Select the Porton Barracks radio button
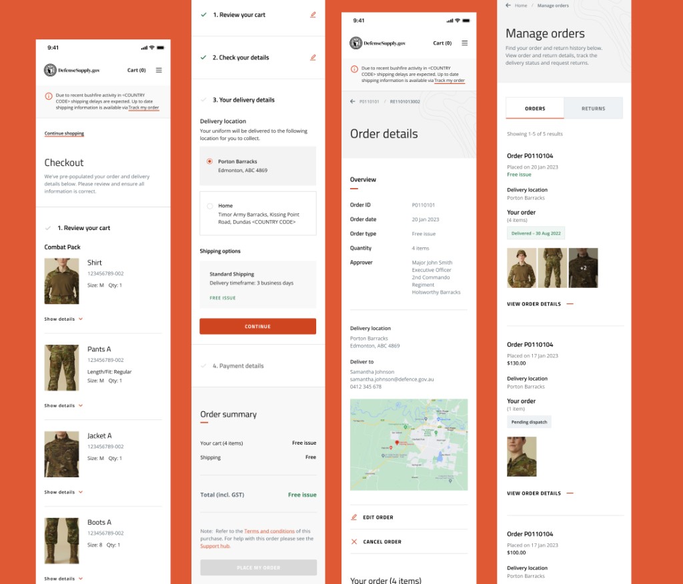Image resolution: width=683 pixels, height=584 pixels. [208, 160]
